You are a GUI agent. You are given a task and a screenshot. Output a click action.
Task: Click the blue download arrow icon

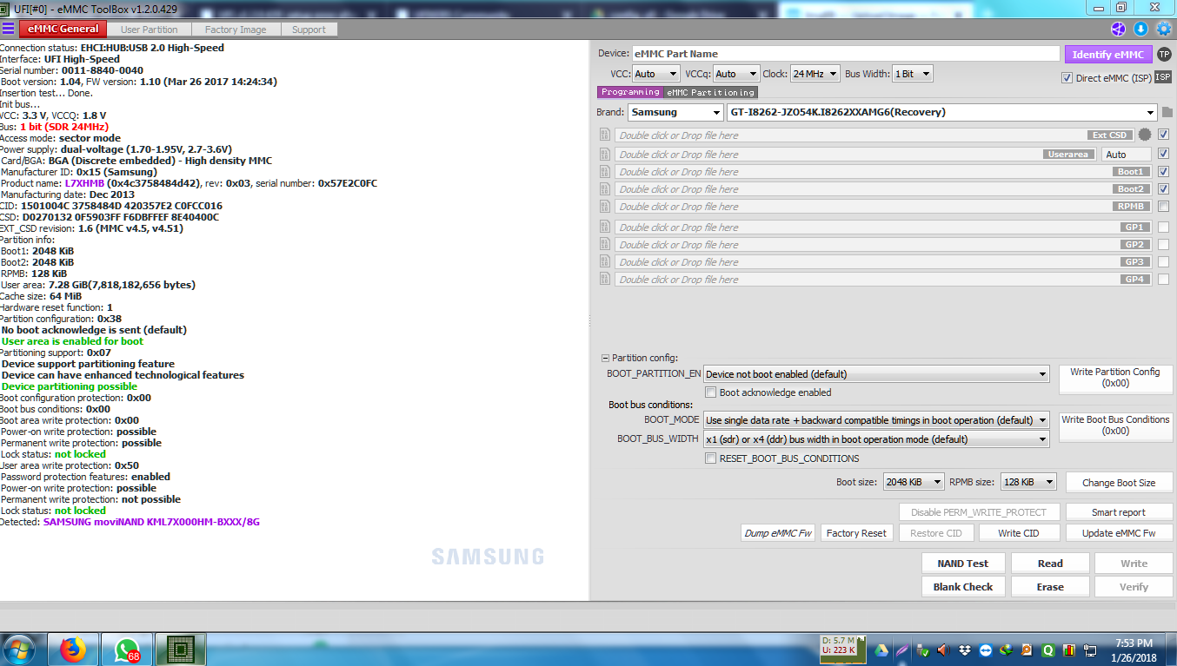[x=1140, y=29]
